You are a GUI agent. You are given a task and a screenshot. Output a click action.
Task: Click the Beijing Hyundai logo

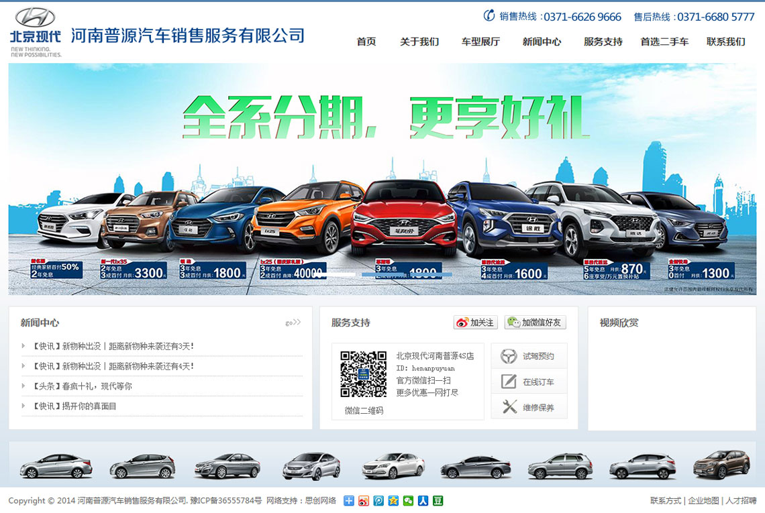pyautogui.click(x=36, y=32)
